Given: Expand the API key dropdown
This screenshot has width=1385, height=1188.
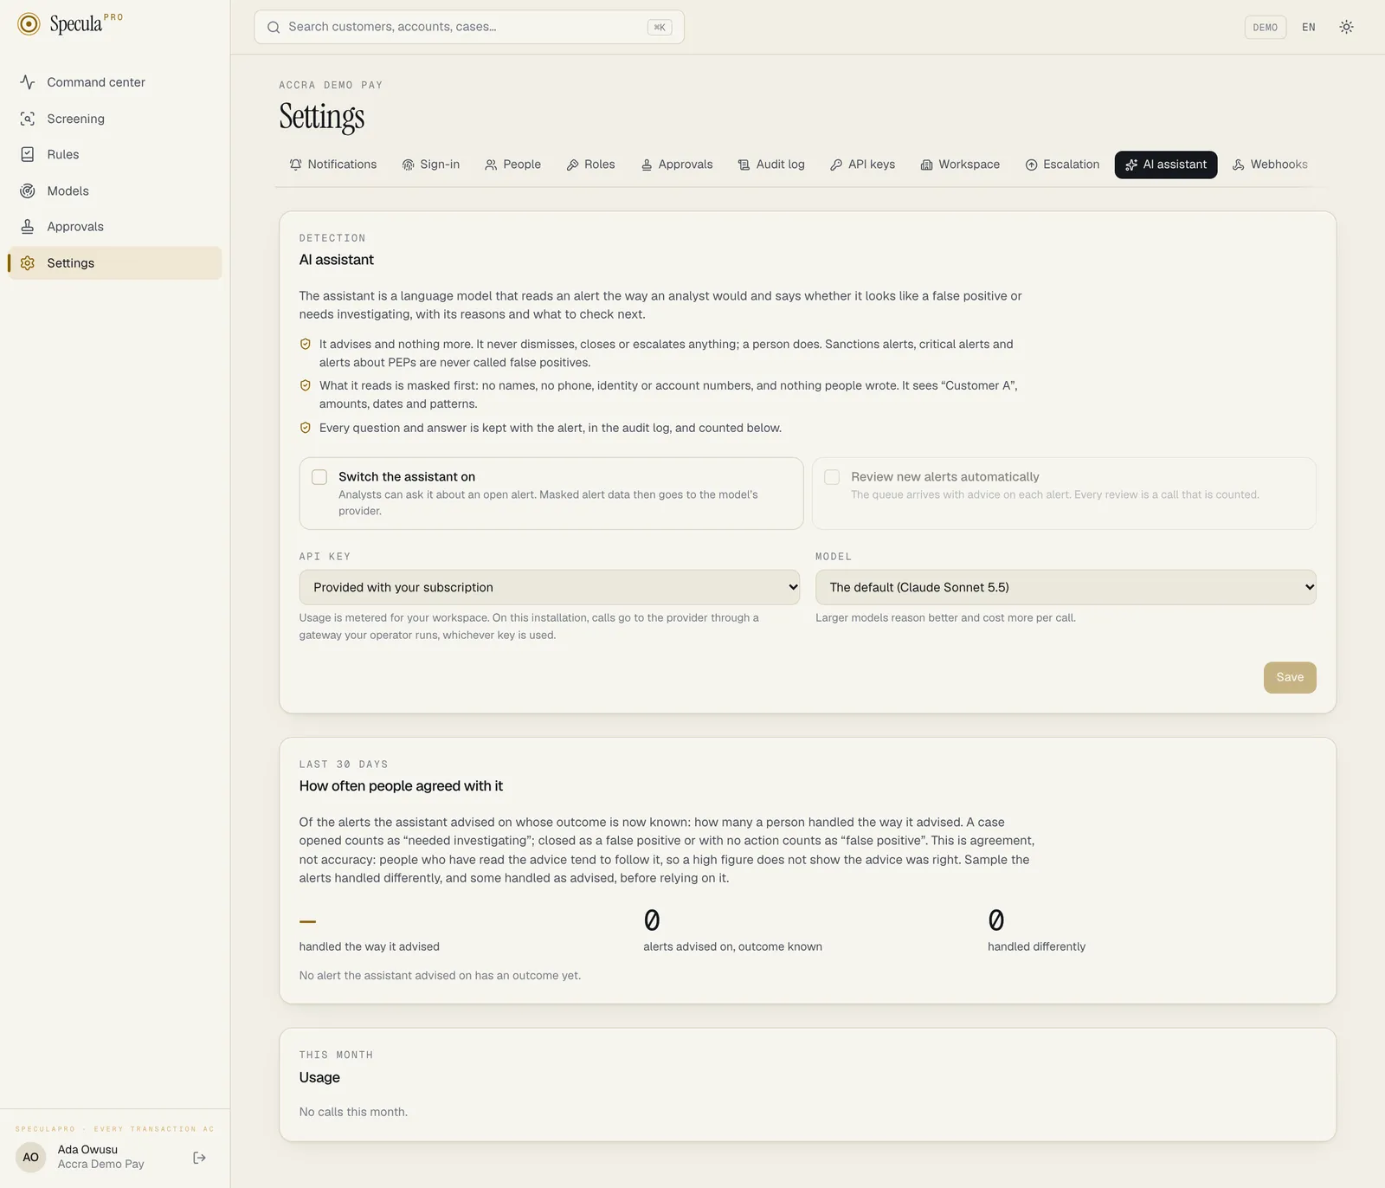Looking at the screenshot, I should coord(550,587).
